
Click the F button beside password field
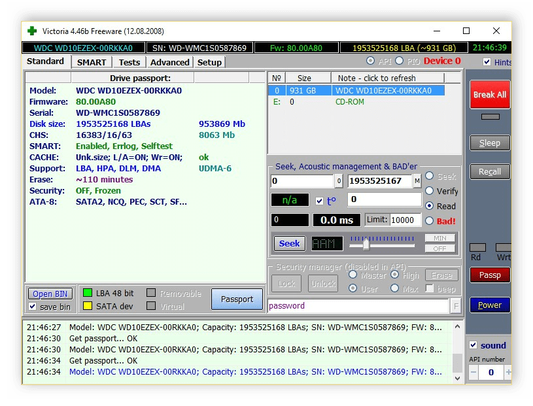click(x=456, y=306)
